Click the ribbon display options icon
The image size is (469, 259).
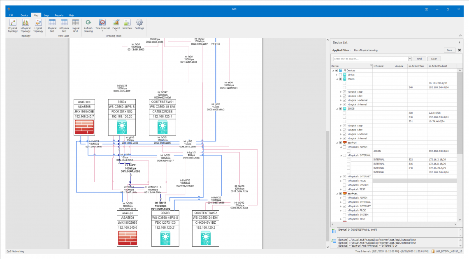coord(426,9)
